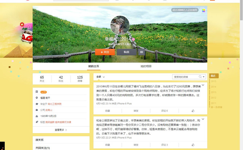Open the search options dropdown arrow
Screen dimensions: 243x150
coord(204,77)
